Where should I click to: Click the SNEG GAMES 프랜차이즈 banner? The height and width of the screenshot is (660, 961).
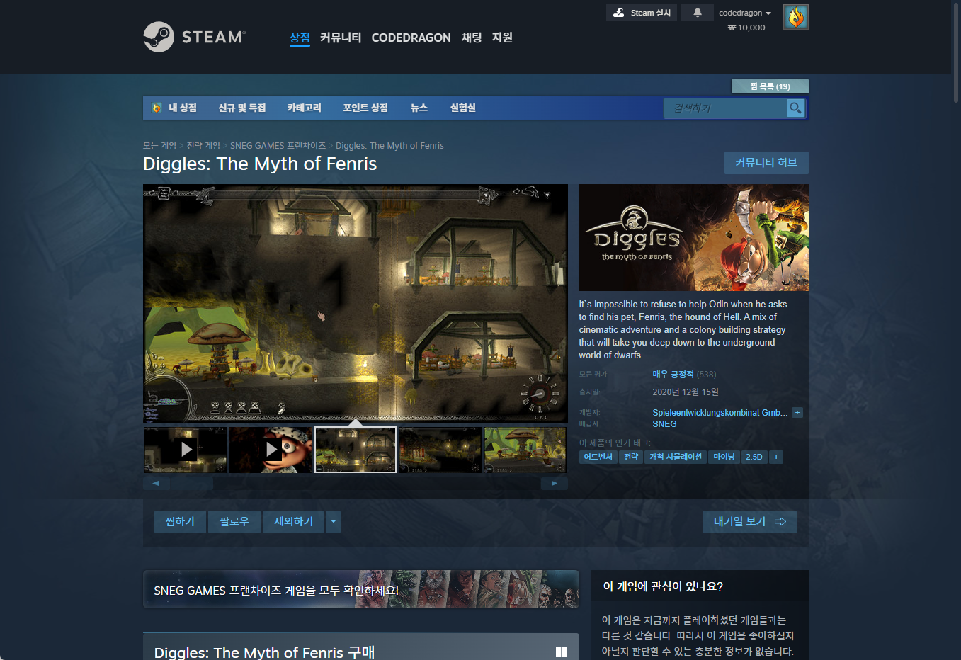coord(361,589)
